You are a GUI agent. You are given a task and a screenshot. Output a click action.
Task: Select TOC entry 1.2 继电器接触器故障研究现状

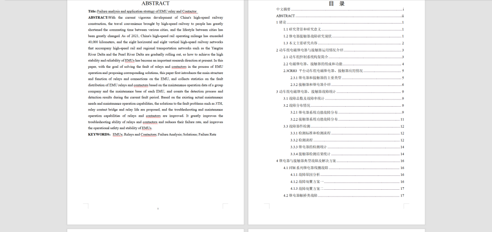point(301,37)
